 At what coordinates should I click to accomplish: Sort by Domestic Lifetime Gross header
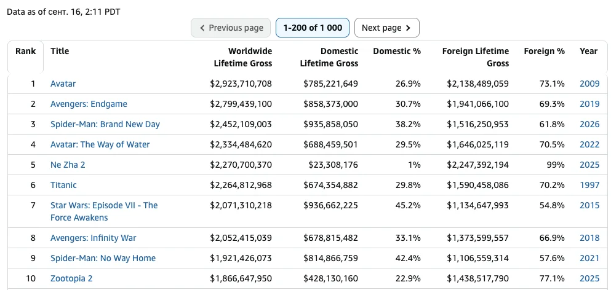pyautogui.click(x=329, y=57)
